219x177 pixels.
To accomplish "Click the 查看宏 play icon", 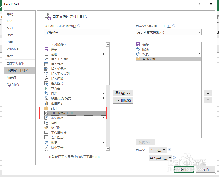I will pyautogui.click(x=46, y=88).
